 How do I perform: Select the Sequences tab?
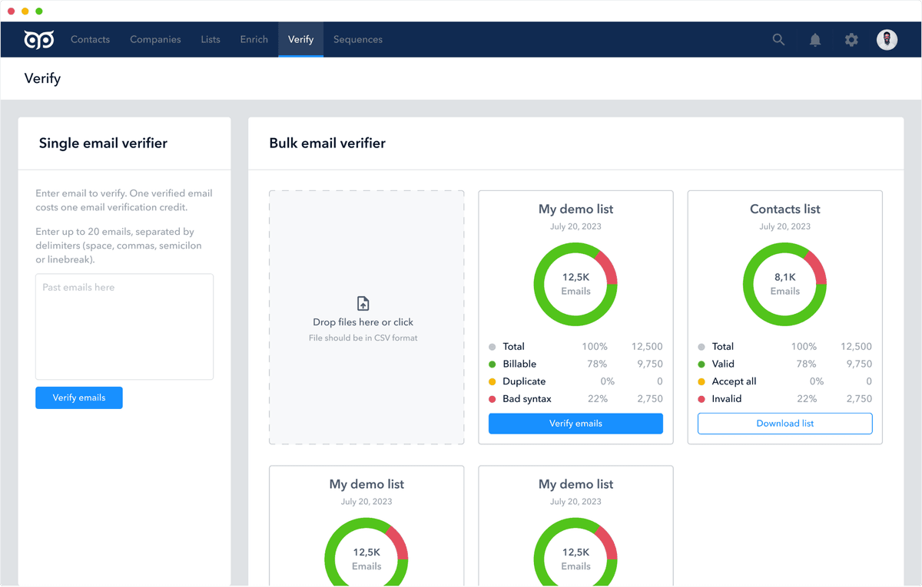point(358,39)
